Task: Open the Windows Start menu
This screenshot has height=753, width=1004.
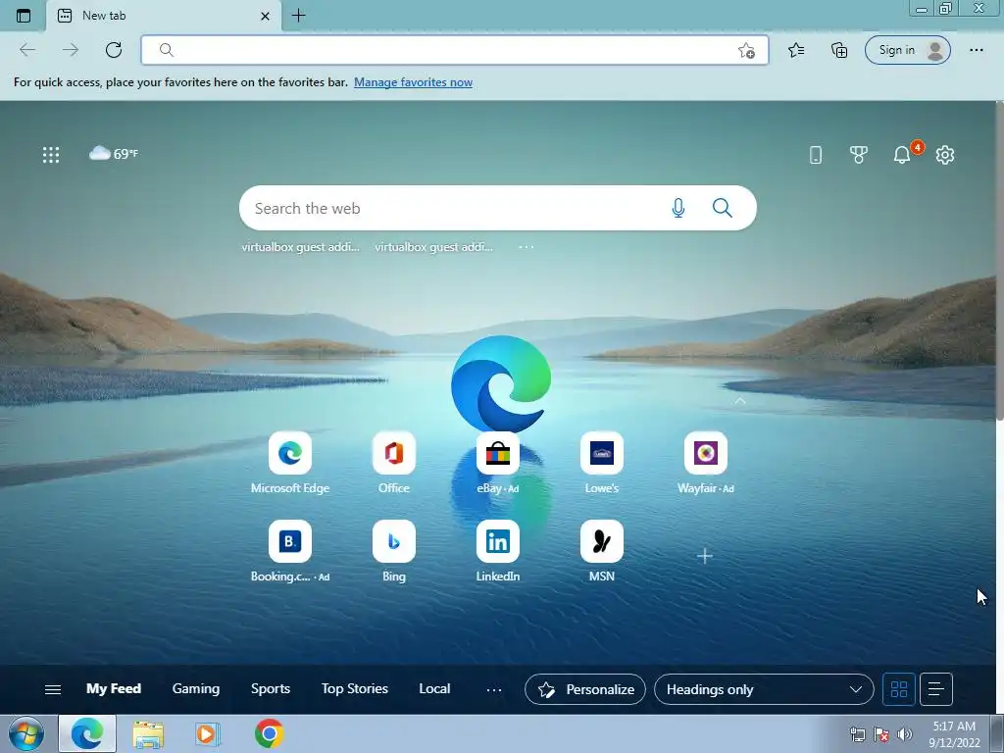Action: 26,733
